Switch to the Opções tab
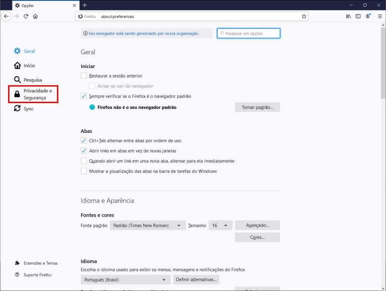This screenshot has height=291, width=386. [x=45, y=5]
